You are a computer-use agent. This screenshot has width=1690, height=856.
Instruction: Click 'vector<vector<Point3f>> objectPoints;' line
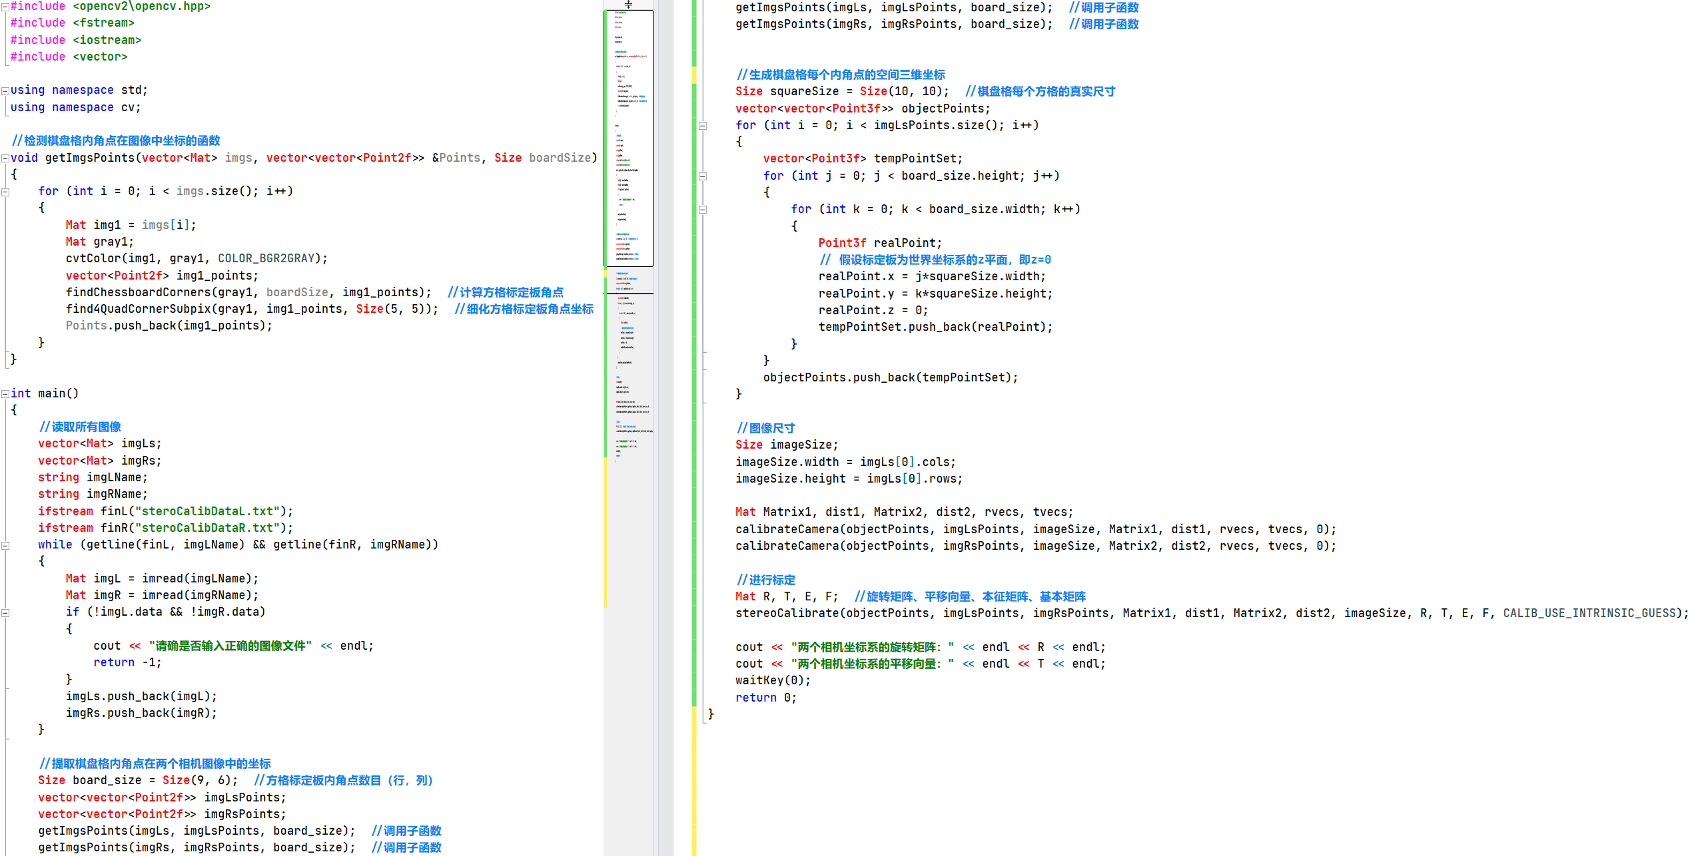(863, 108)
